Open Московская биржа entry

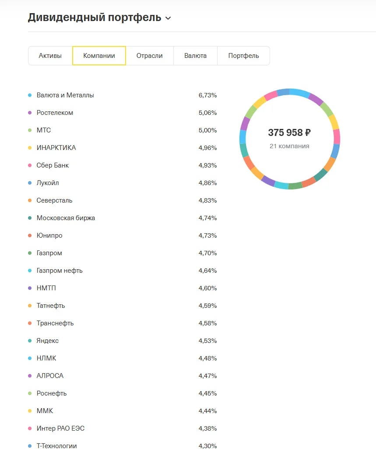[x=66, y=218]
